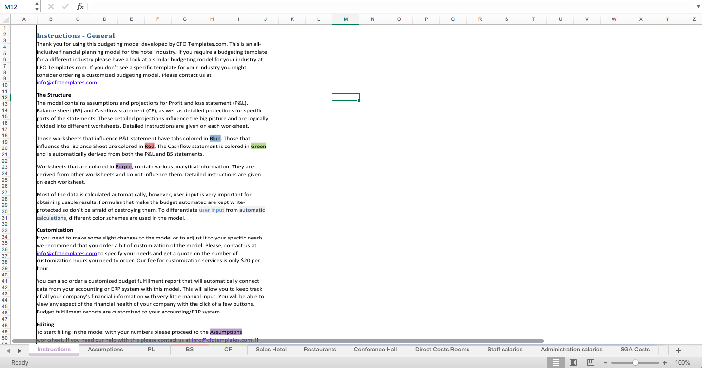Screen dimensions: 702x368
Task: Click the confirm checkmark in formula bar
Action: [65, 6]
